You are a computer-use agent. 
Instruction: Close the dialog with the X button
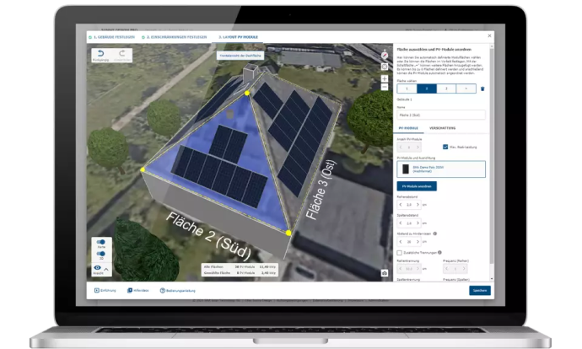(x=489, y=36)
